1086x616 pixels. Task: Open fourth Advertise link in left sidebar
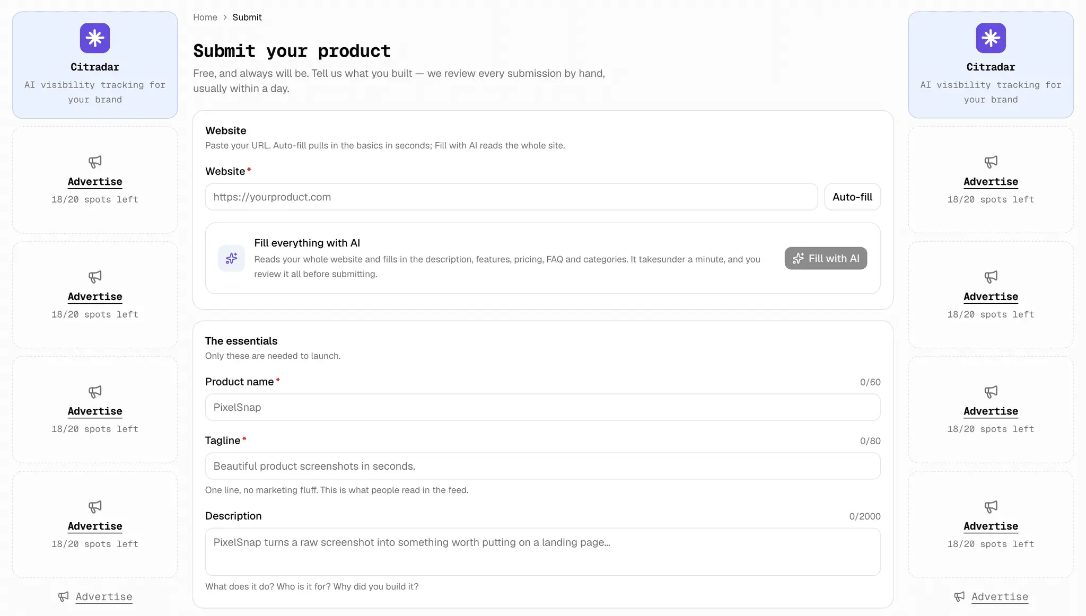95,526
